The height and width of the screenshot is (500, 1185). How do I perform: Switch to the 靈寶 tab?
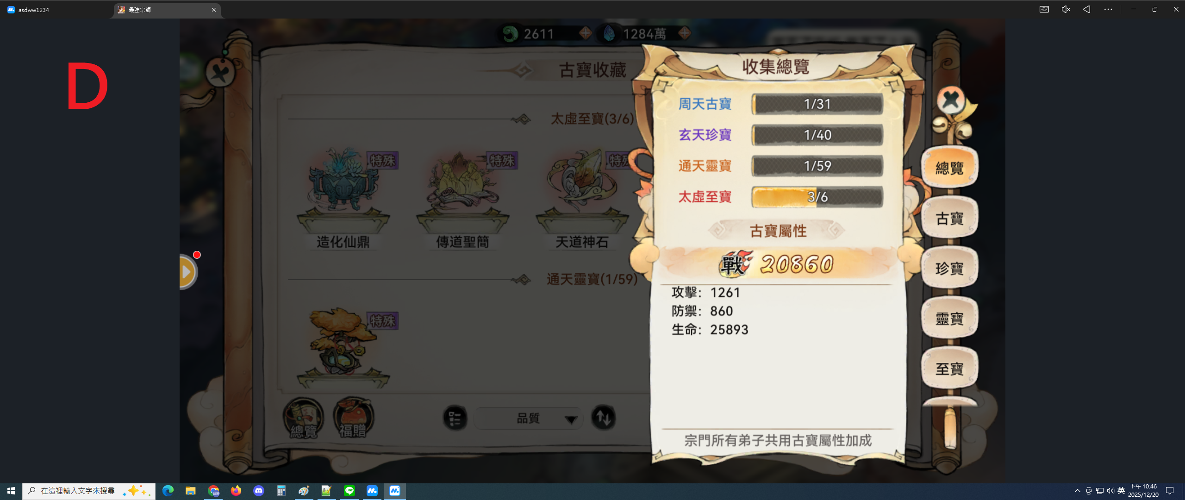pos(949,318)
